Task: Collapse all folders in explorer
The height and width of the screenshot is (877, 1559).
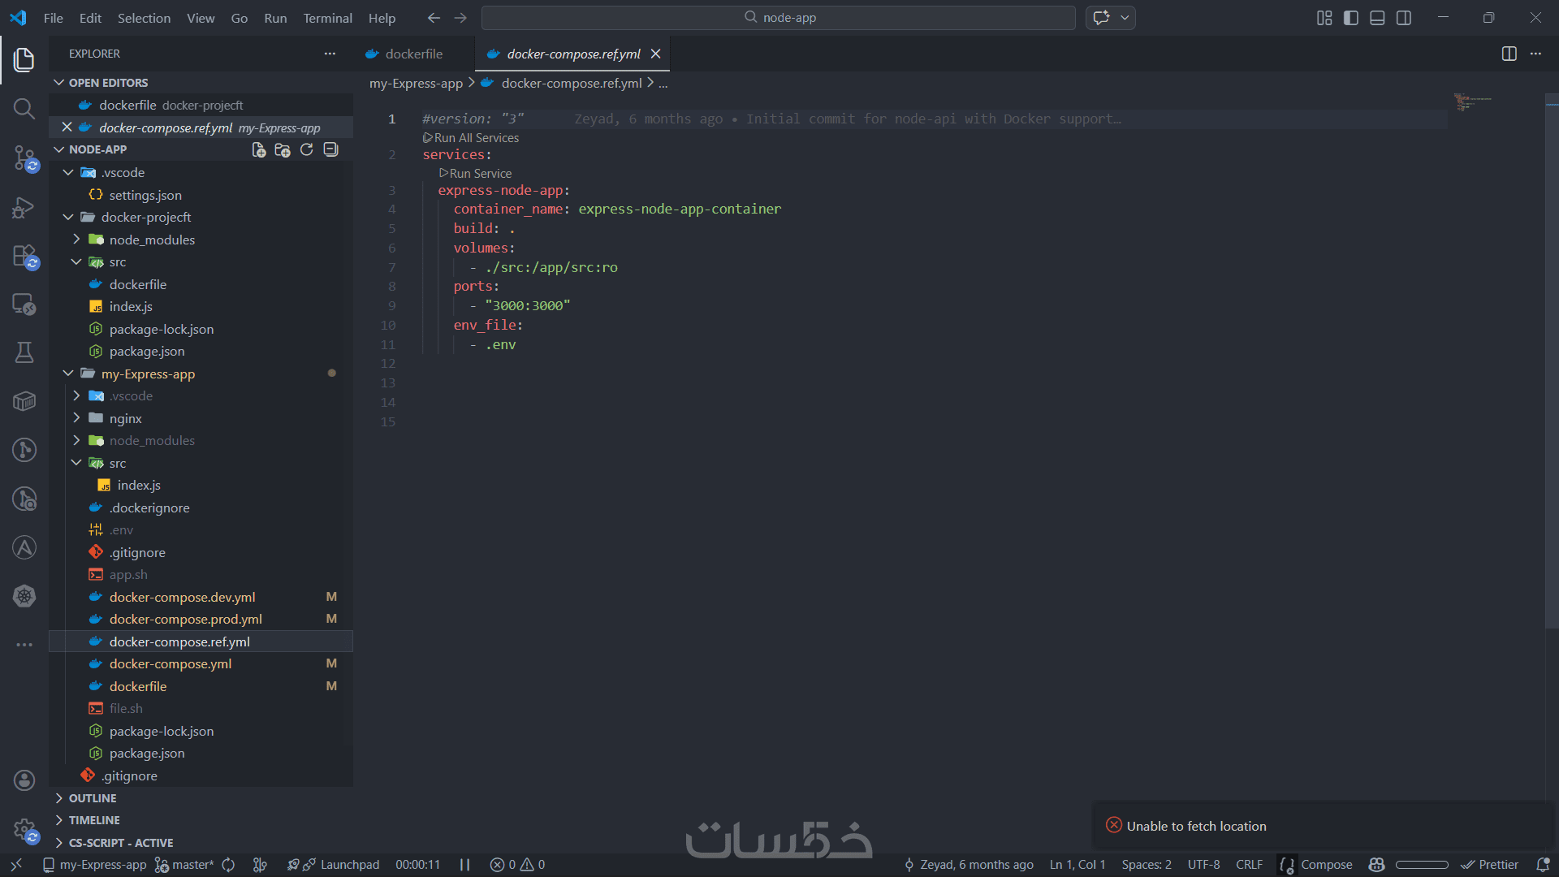Action: [330, 149]
